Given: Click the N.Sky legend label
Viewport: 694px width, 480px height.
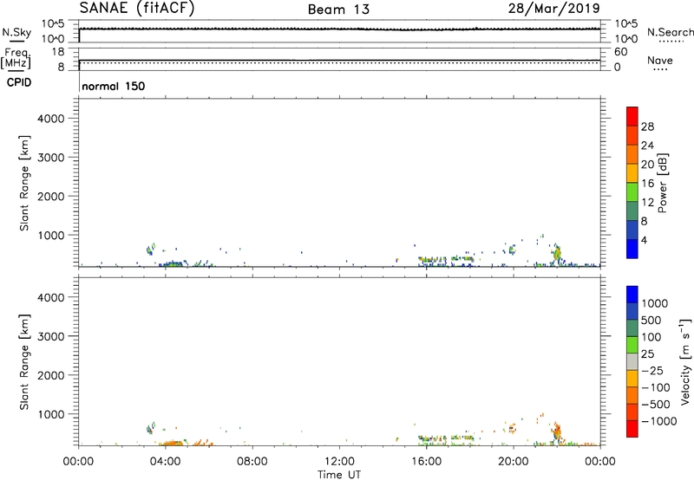Looking at the screenshot, I should (16, 32).
